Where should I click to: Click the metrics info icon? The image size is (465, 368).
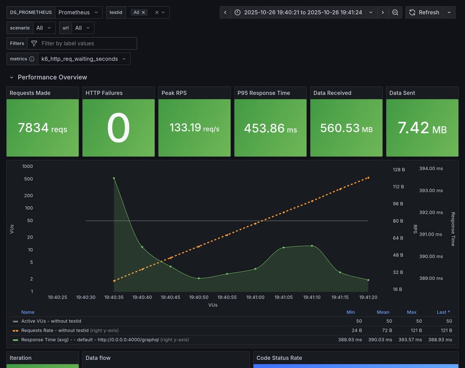[x=32, y=59]
